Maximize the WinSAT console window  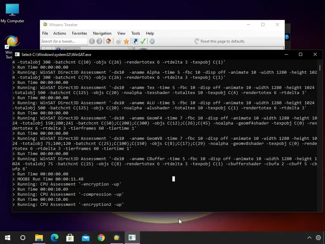pos(301,54)
